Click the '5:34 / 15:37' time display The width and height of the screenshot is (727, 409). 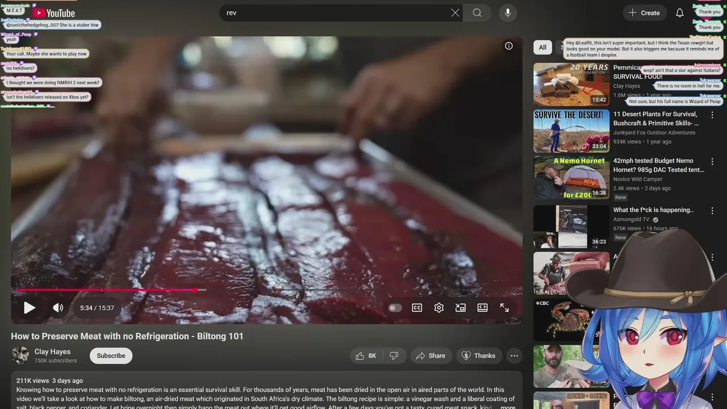pos(97,308)
